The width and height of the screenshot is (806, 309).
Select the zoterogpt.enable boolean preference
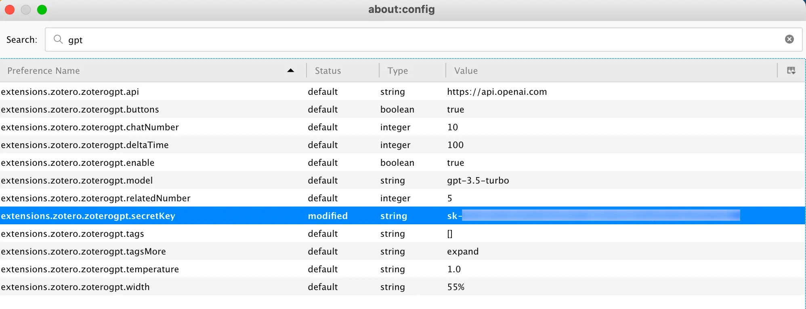pos(78,163)
